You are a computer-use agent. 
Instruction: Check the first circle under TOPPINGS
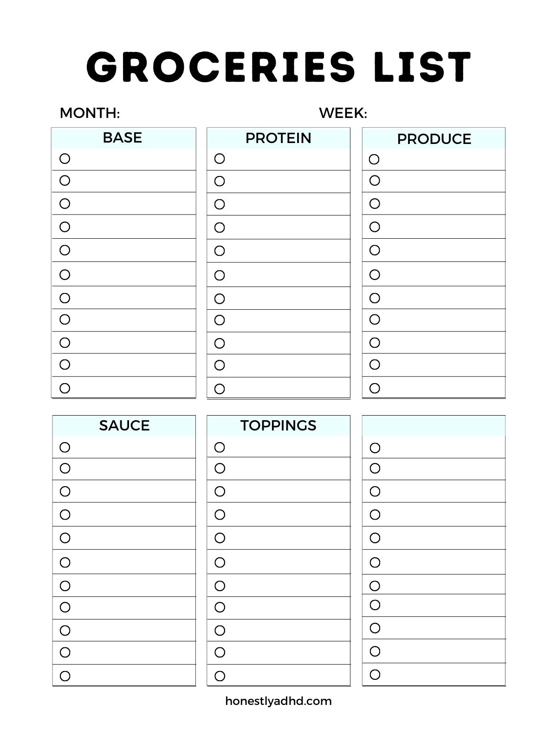220,447
